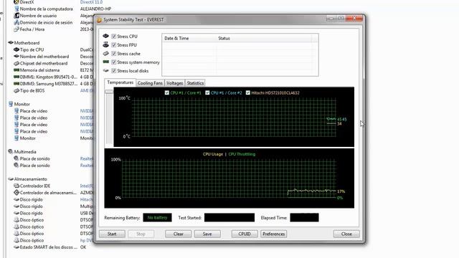This screenshot has height=258, width=459.
Task: Start the system stability test
Action: (112, 234)
